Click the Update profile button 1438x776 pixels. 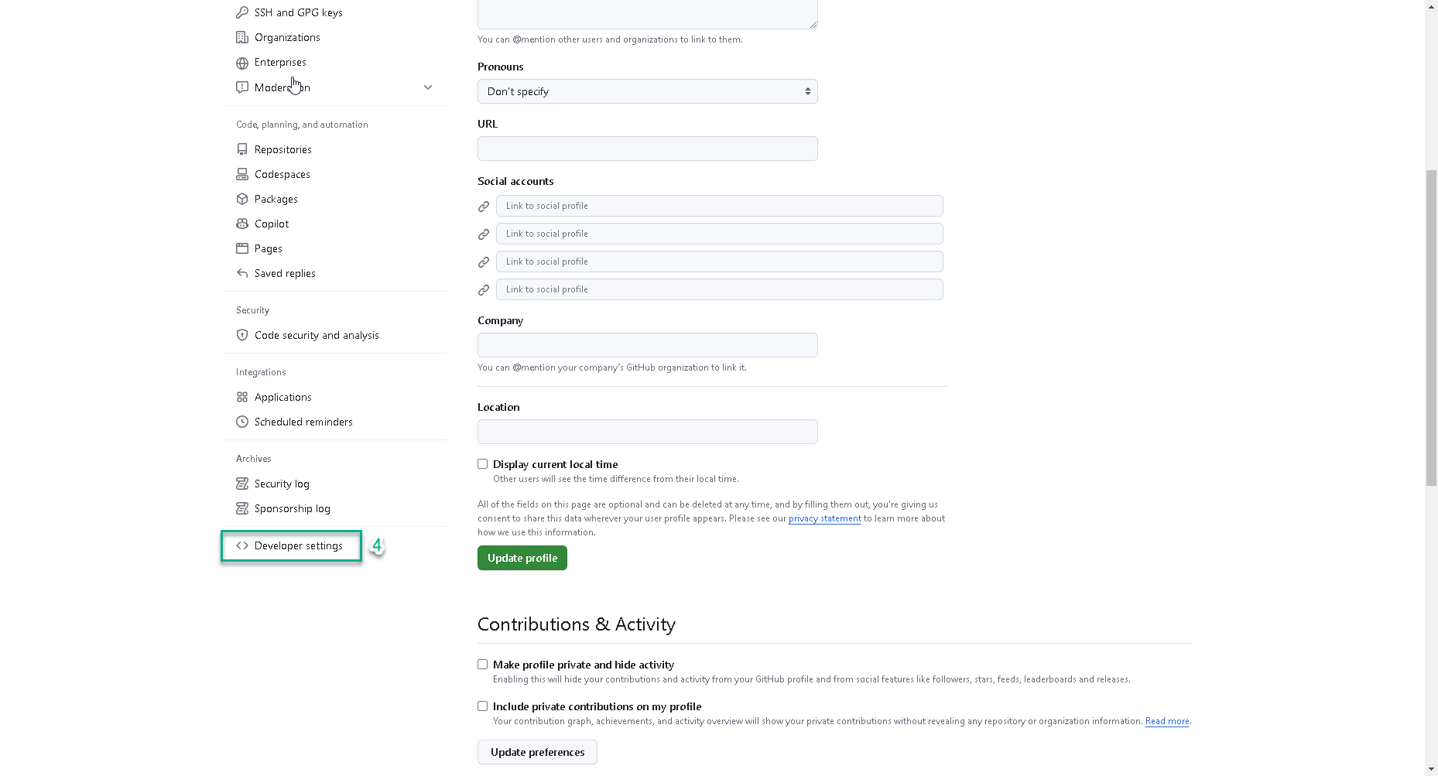[x=522, y=558]
